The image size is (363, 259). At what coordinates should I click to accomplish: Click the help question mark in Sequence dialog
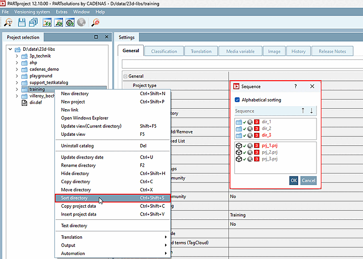point(295,86)
